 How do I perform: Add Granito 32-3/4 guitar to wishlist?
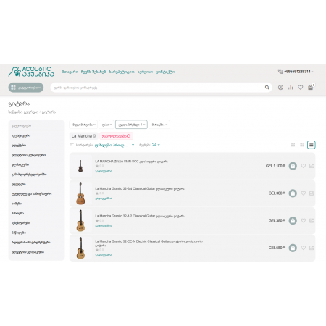tap(304, 193)
